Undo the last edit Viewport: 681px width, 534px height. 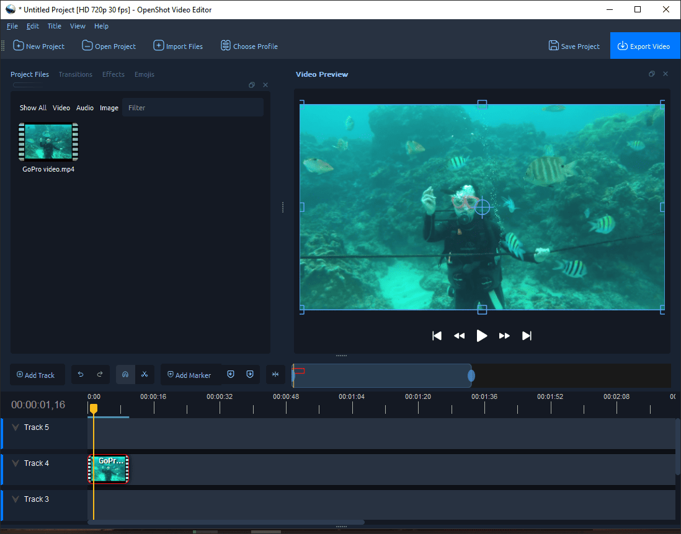81,374
